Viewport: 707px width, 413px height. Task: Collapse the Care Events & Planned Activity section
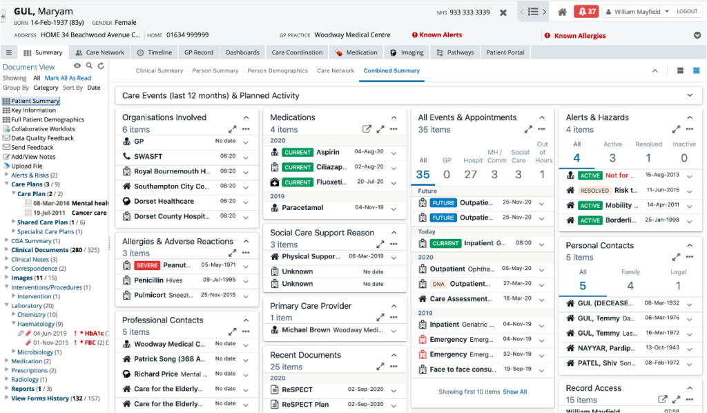pos(690,95)
